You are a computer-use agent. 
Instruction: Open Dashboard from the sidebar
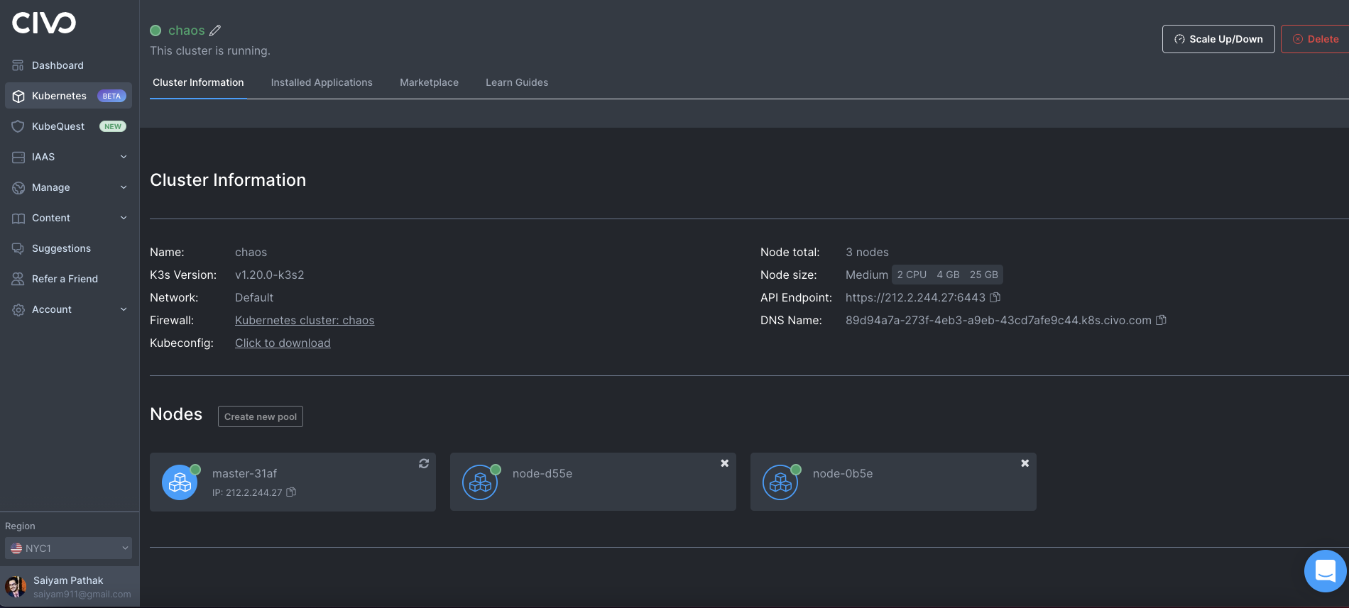click(58, 65)
